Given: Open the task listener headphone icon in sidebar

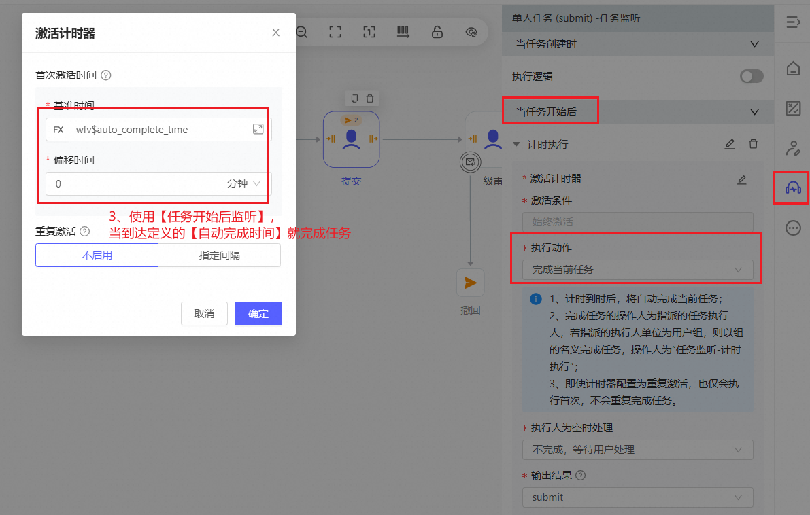Looking at the screenshot, I should point(793,188).
